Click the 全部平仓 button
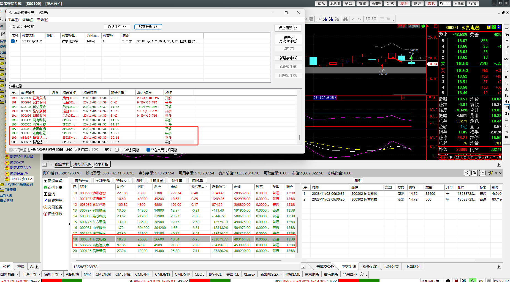510x282 pixels. pyautogui.click(x=103, y=180)
